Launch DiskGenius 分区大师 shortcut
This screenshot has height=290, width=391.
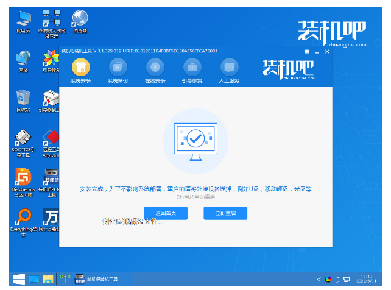tap(23, 183)
